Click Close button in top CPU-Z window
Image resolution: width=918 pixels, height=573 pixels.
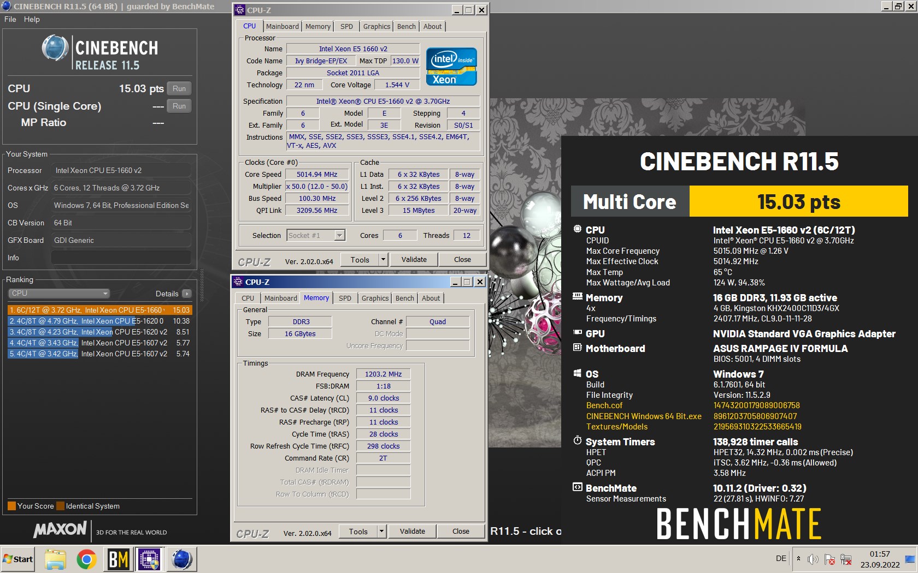click(462, 260)
